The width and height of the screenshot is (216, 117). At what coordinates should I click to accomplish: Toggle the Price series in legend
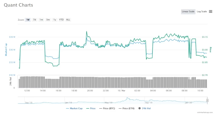[x=91, y=108]
